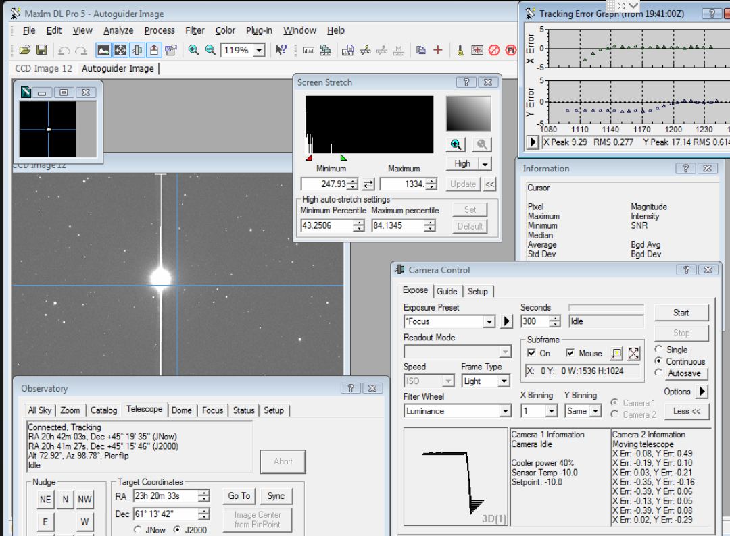Click the subframe reset full-frame icon
The height and width of the screenshot is (536, 730).
[x=633, y=353]
